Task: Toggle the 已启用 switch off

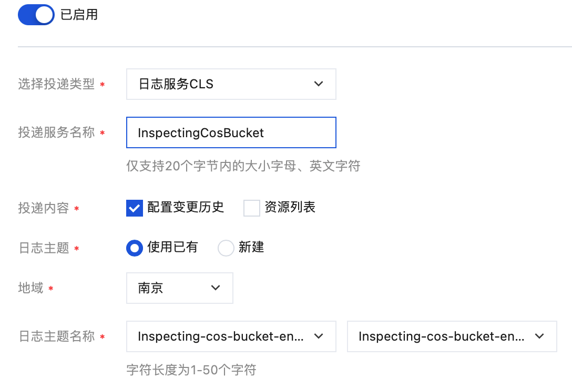Action: tap(36, 15)
